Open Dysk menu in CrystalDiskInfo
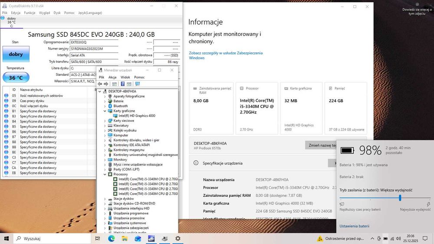Screen dimensions: 434x244 [57, 13]
